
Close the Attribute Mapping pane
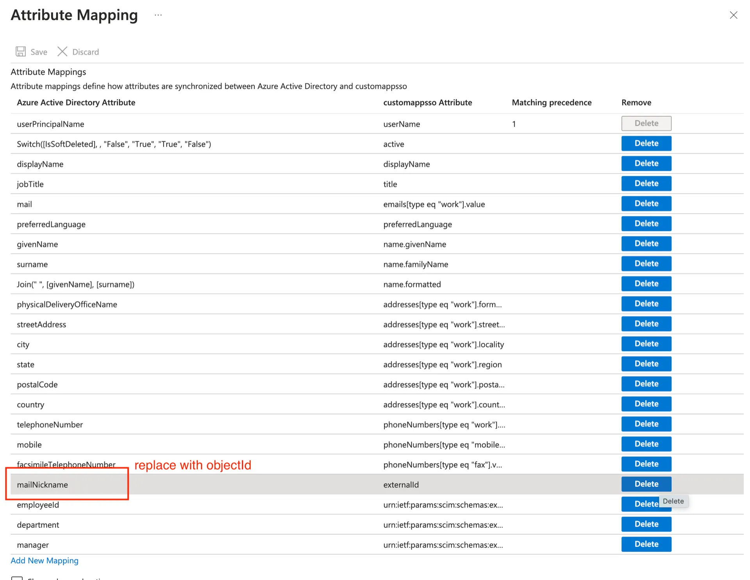click(733, 15)
